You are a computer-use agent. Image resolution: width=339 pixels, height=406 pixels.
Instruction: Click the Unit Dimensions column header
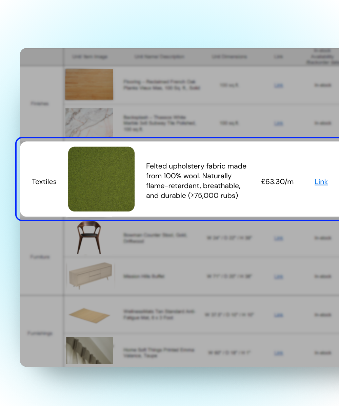(230, 57)
